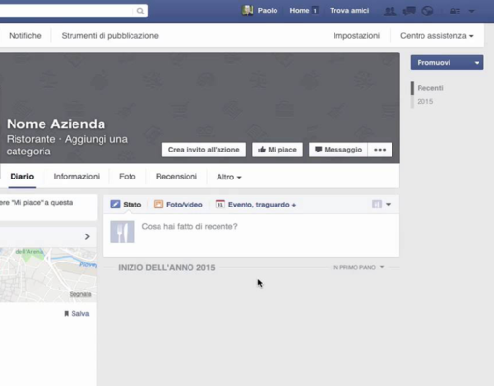
Task: Expand the Promuovi dropdown arrow
Action: (477, 63)
